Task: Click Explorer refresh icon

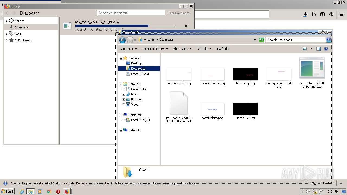Action: (x=261, y=40)
